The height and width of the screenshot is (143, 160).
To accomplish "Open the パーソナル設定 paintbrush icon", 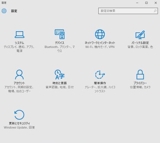I will coord(140,35).
